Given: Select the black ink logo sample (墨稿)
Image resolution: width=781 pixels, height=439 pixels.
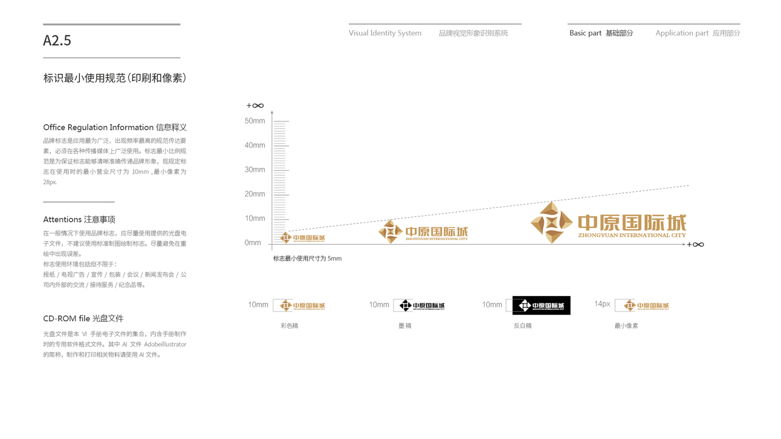Looking at the screenshot, I should 420,305.
